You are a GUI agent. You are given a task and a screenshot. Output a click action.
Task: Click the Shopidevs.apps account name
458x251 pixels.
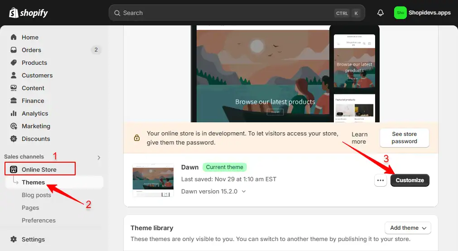pyautogui.click(x=429, y=13)
